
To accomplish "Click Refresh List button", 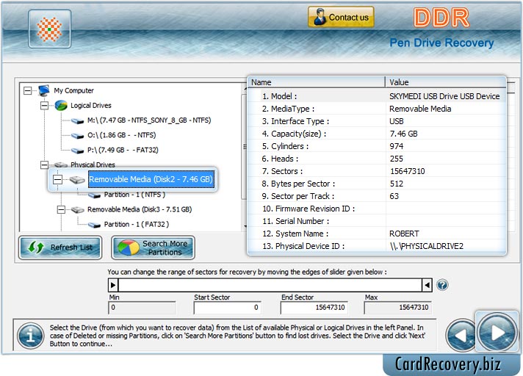I will [x=60, y=247].
